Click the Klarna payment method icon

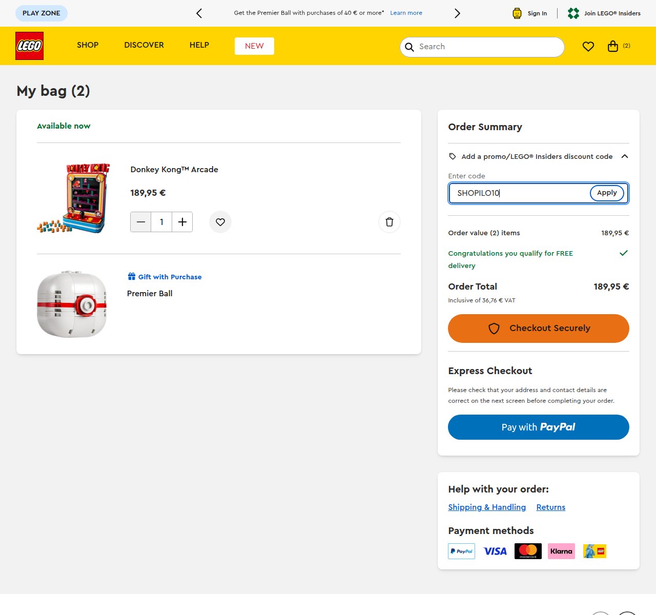[561, 551]
